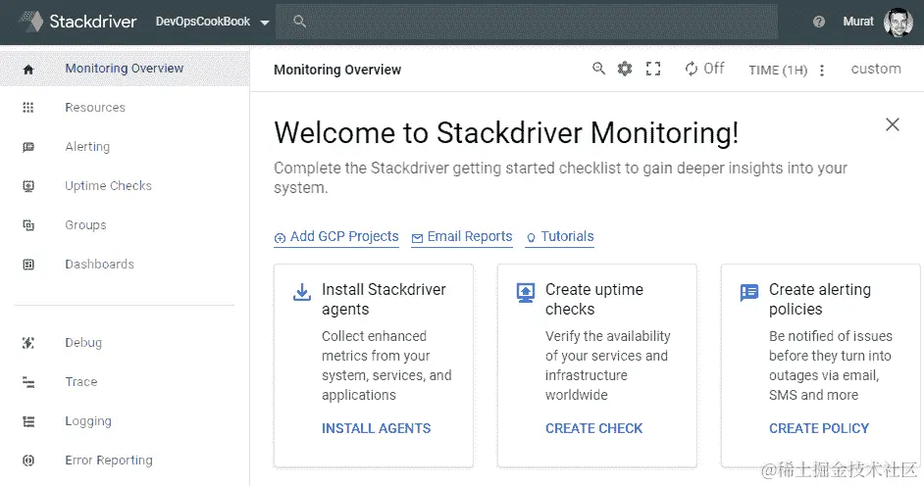Open Uptime Checks in the sidebar
The height and width of the screenshot is (486, 924).
109,186
